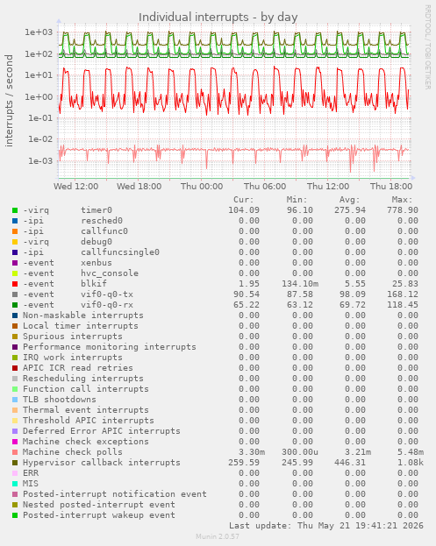Click the red swatch beside blkif
The height and width of the screenshot is (546, 436).
pos(15,284)
